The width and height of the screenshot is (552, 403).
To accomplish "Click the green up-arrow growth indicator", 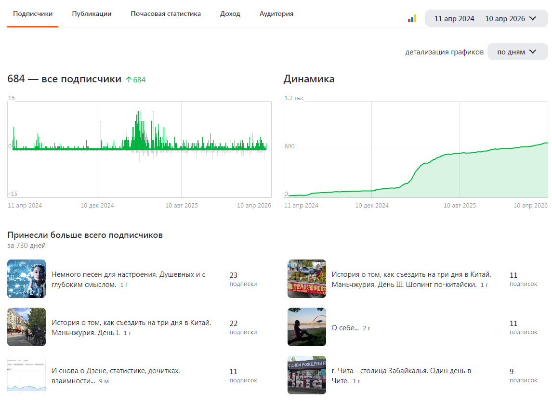I will (135, 80).
